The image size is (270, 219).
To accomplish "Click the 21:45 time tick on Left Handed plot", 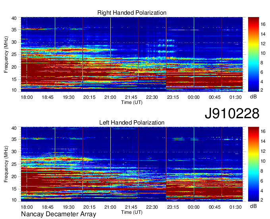I will (x=131, y=207).
